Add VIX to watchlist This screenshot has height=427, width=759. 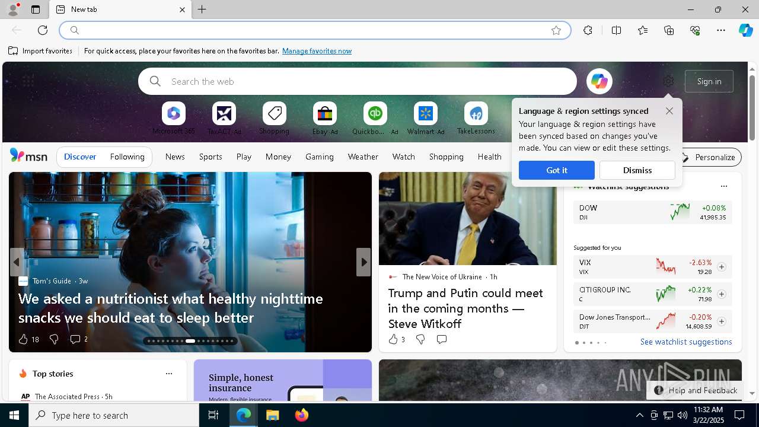coord(722,267)
